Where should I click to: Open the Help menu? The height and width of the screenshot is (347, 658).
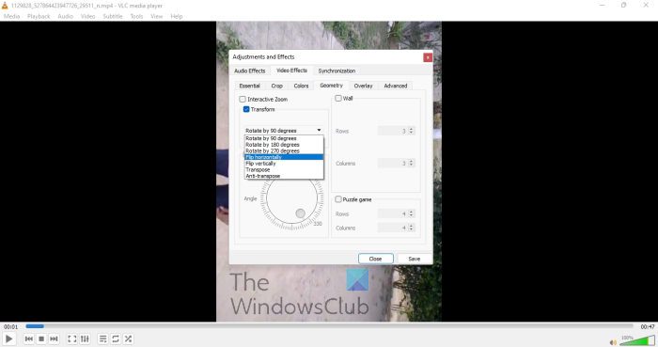[x=177, y=16]
